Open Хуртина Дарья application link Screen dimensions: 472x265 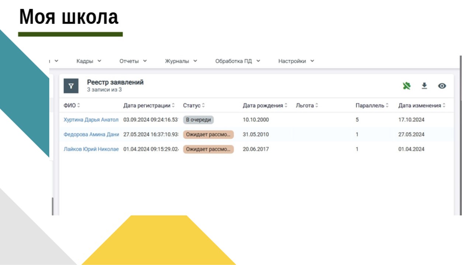point(91,120)
